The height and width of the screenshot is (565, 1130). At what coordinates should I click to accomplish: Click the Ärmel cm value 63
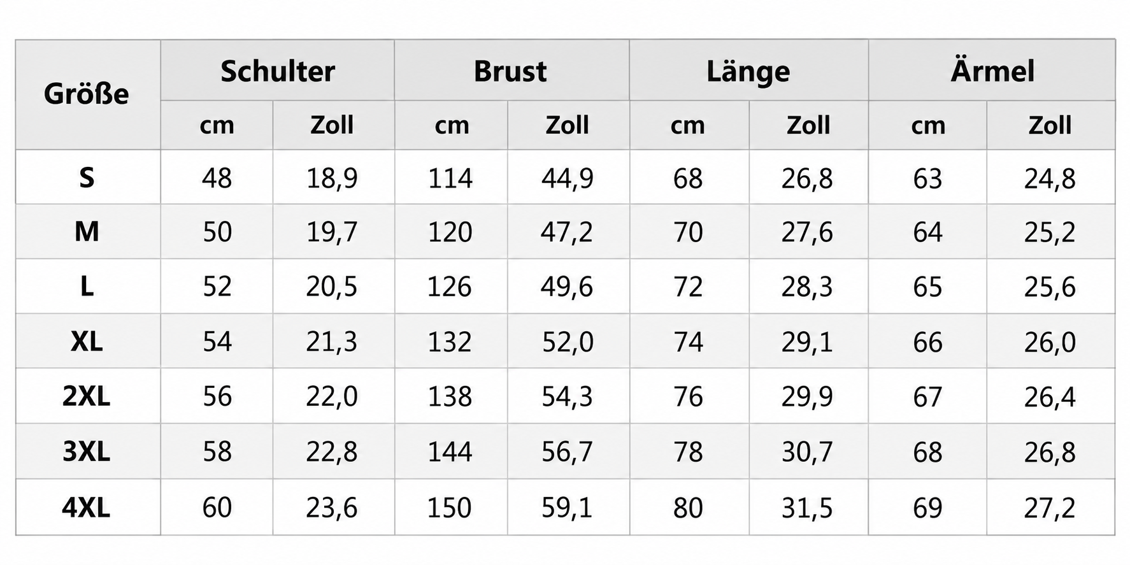click(927, 178)
